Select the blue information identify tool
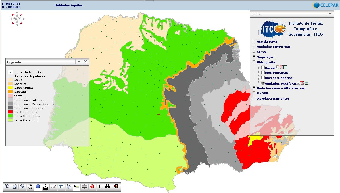This screenshot has height=193, width=340. [38, 186]
